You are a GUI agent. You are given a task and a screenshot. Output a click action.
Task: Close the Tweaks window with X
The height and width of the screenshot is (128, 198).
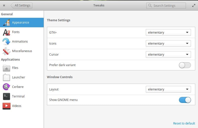point(4,6)
